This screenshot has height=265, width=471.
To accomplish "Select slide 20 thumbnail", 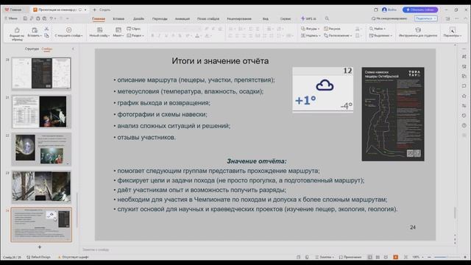I will pos(41,74).
